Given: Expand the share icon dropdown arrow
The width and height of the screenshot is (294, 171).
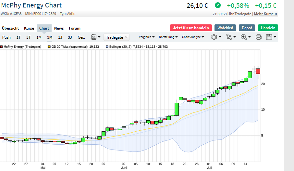Looking at the screenshot, I should pyautogui.click(x=235, y=37).
